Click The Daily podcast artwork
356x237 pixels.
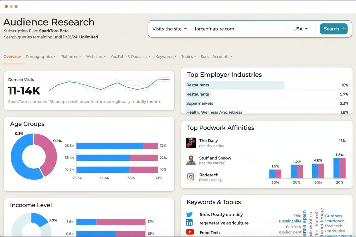click(191, 143)
